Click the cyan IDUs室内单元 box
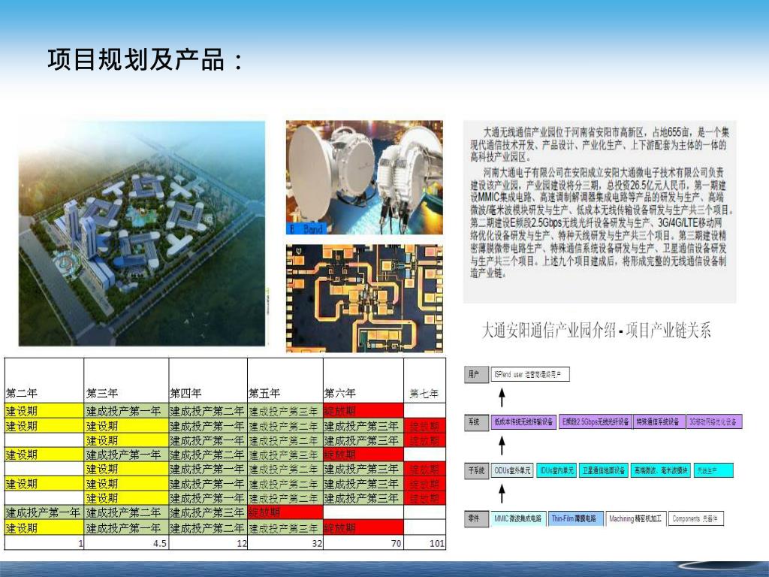 tap(556, 470)
